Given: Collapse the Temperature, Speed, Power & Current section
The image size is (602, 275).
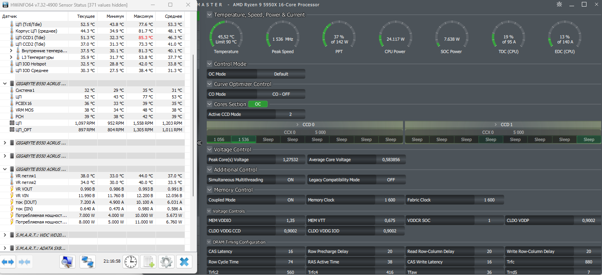Looking at the screenshot, I should click(x=209, y=15).
